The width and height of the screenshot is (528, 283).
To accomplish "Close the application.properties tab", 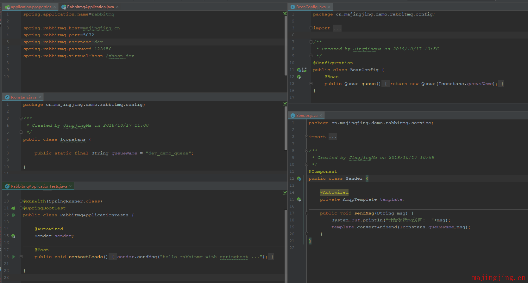I will (54, 7).
